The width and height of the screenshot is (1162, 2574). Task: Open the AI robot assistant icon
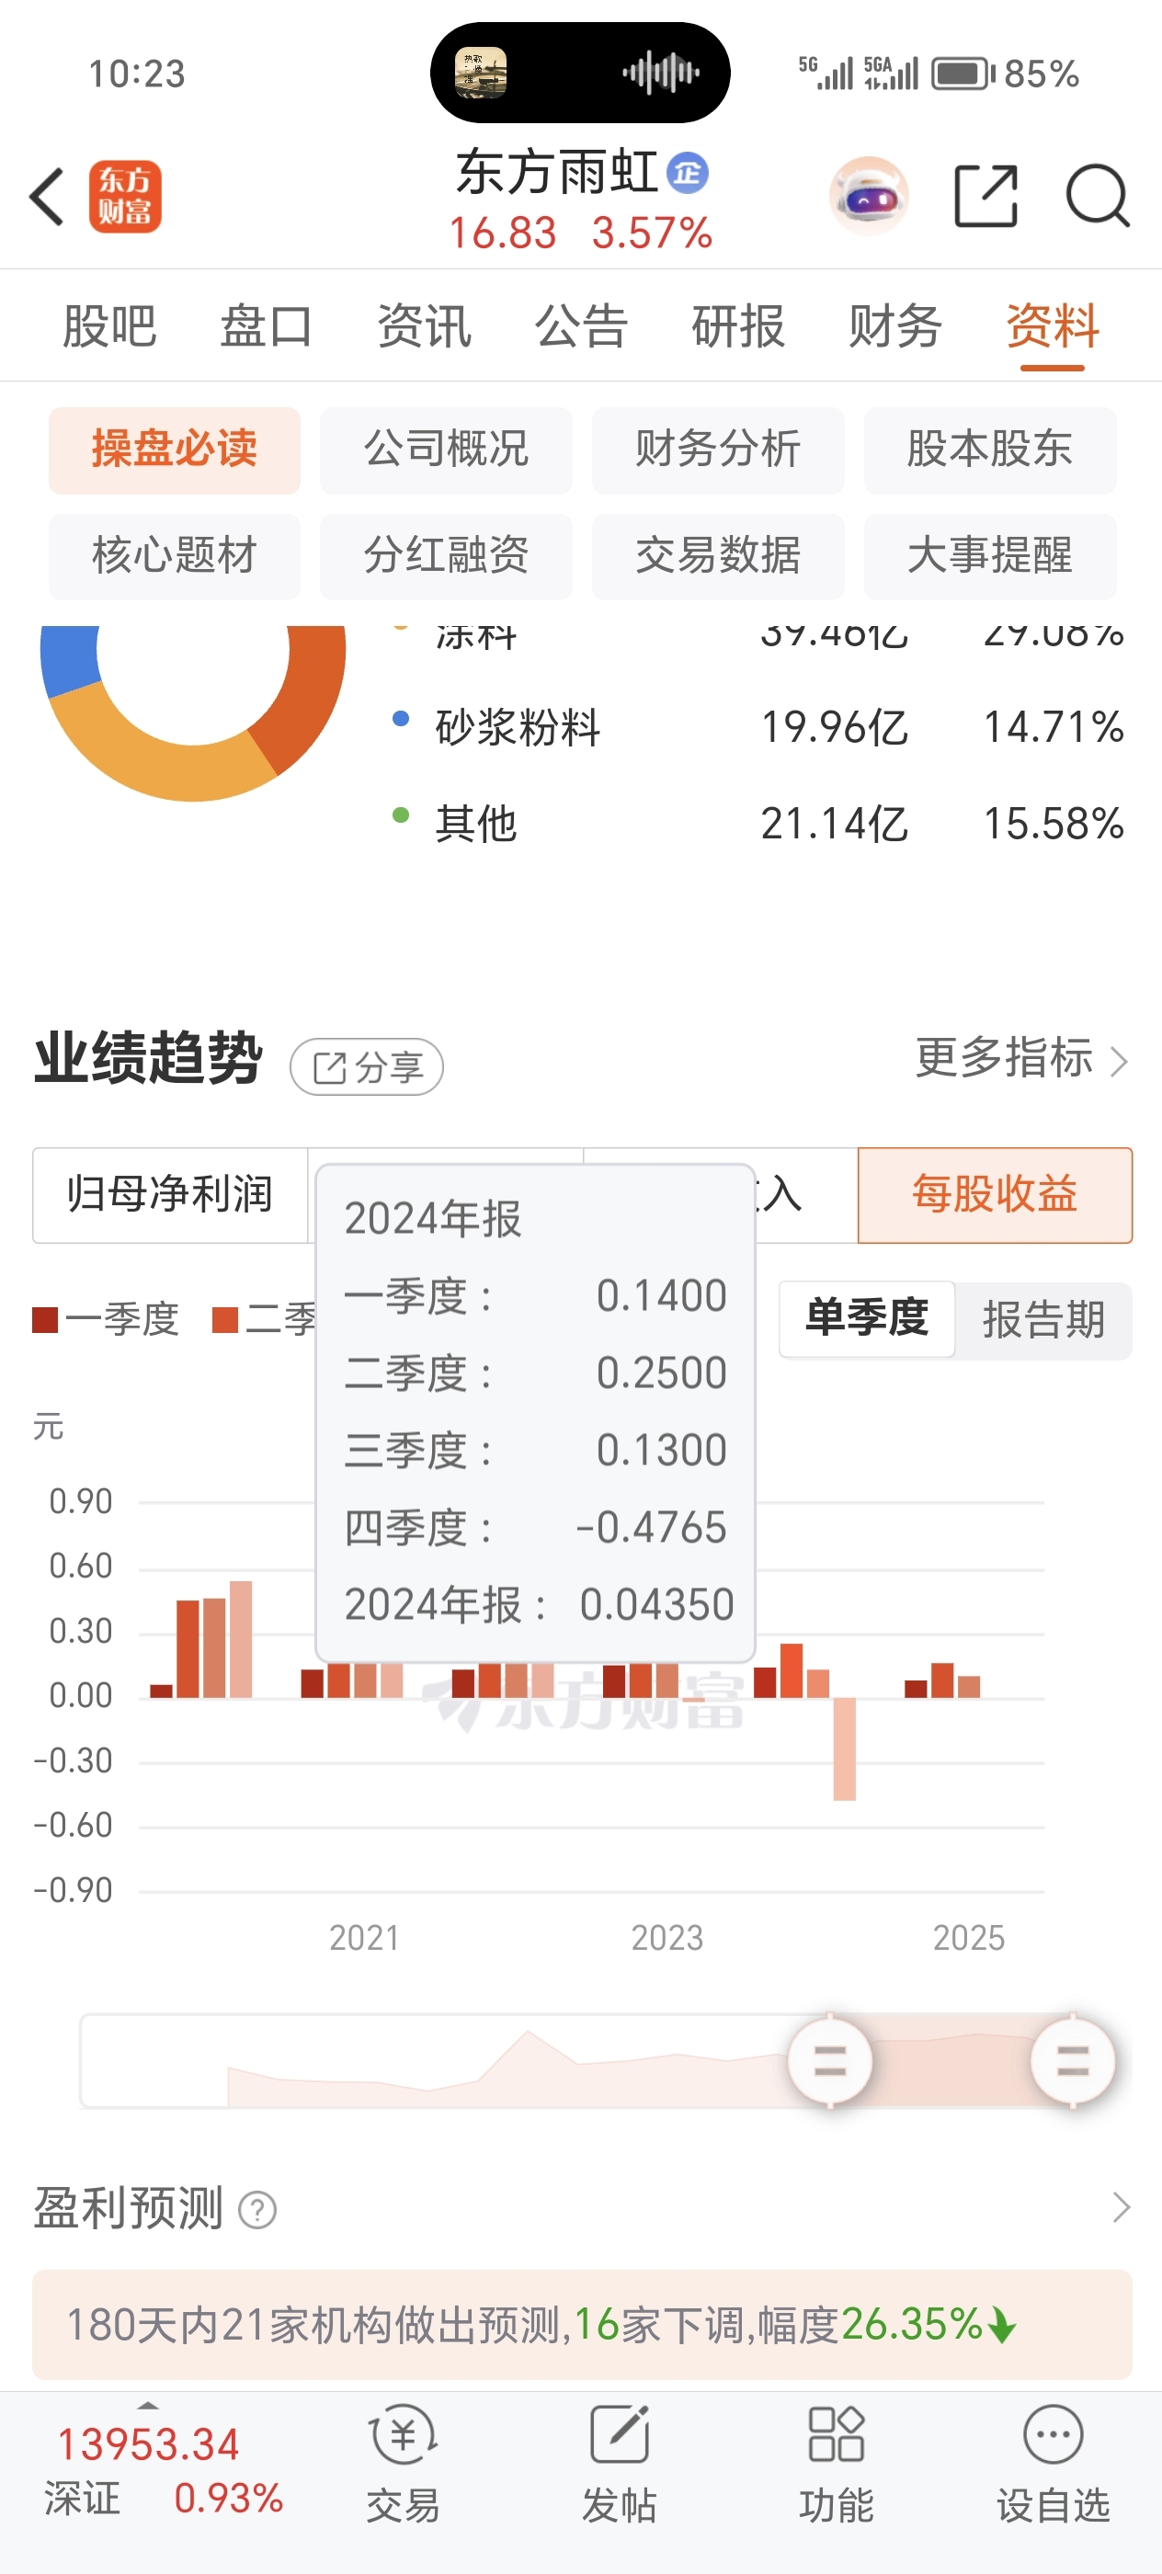870,196
